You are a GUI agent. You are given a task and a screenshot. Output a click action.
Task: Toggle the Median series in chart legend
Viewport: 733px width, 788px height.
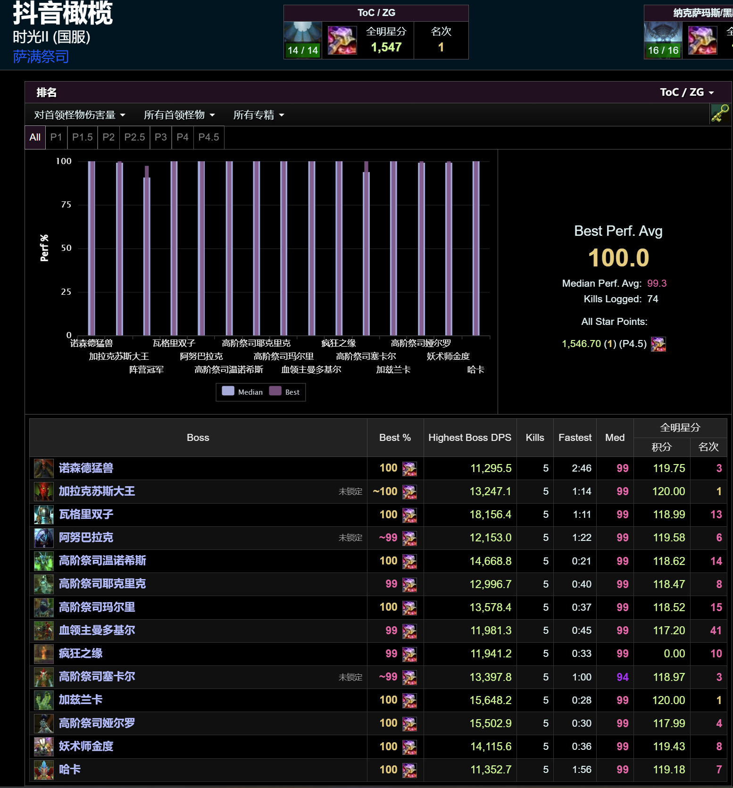242,391
